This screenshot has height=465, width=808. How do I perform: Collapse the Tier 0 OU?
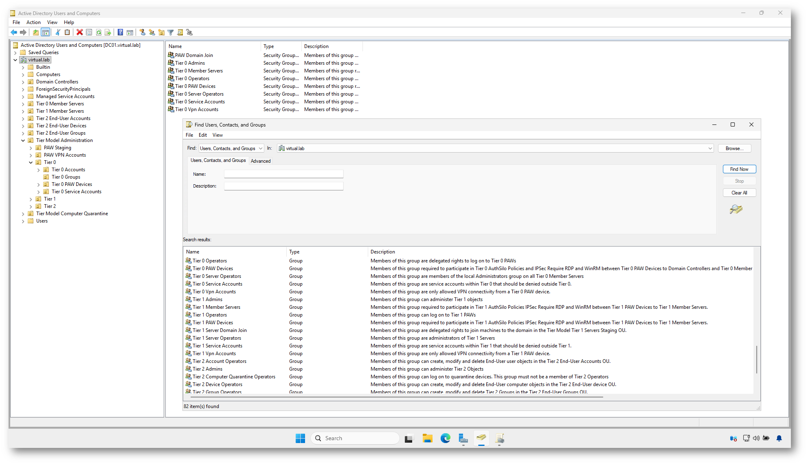coord(31,162)
